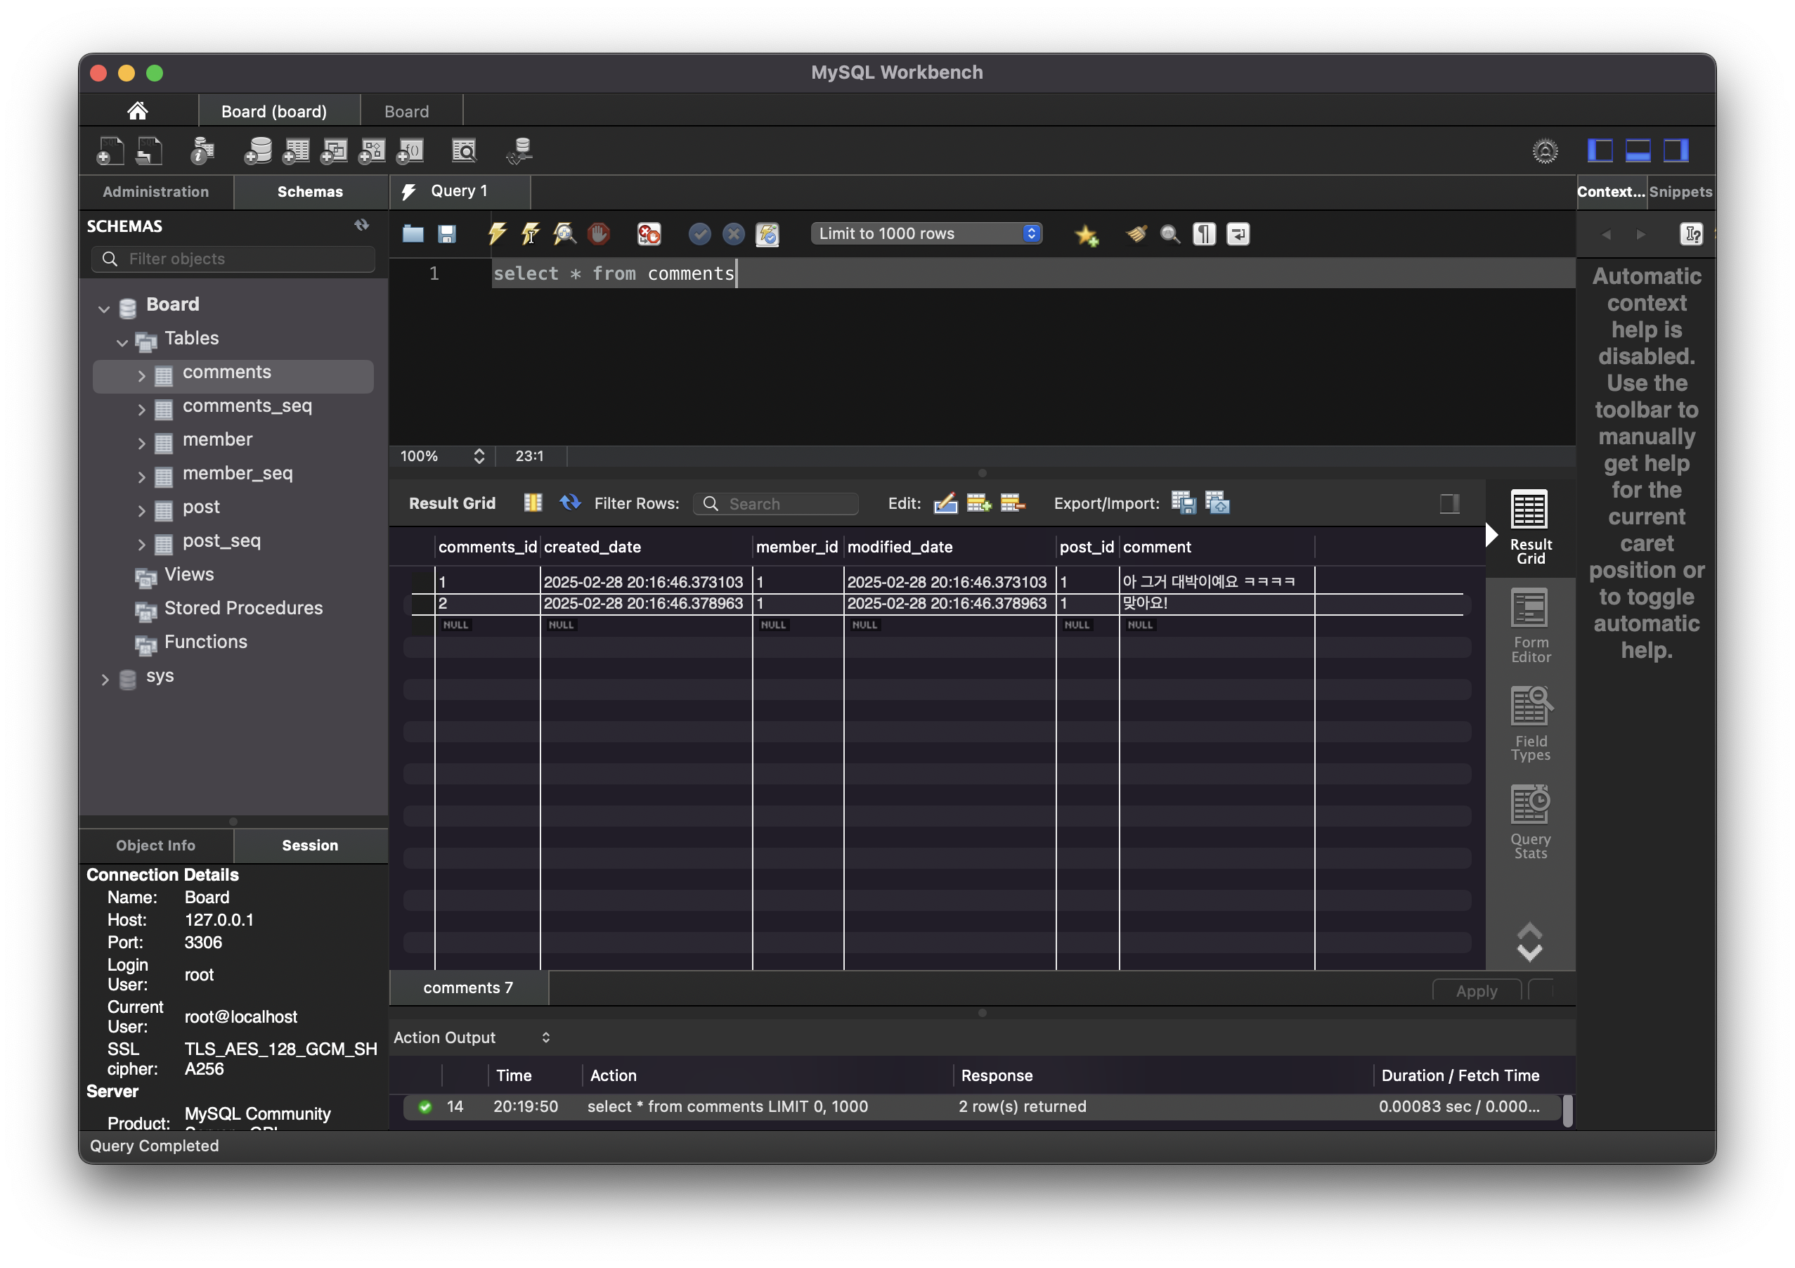Save the script to file icon
1795x1268 pixels.
coord(446,234)
